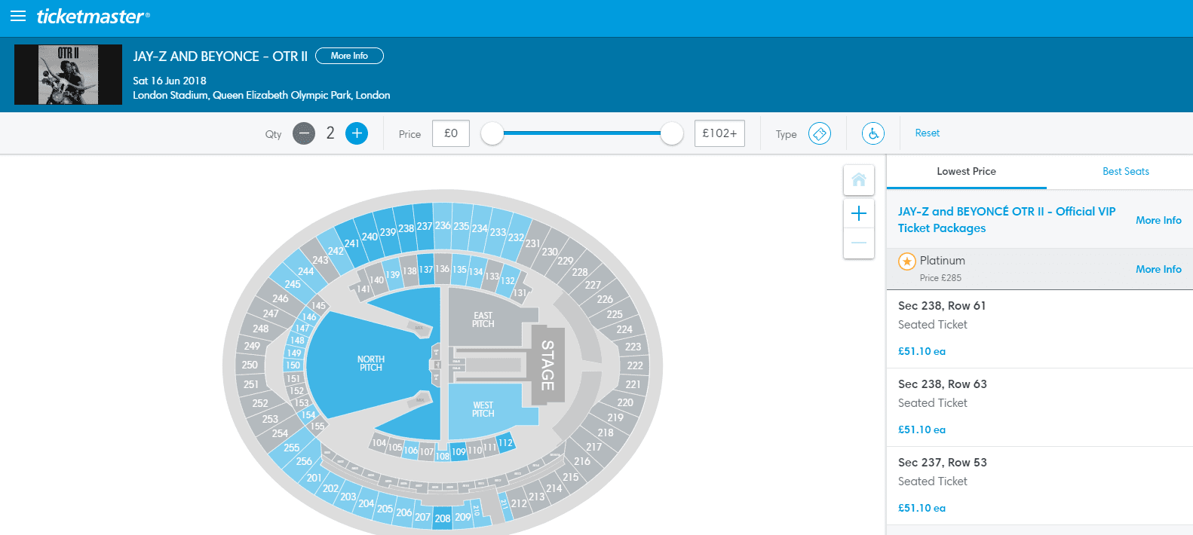Select section 108 on the seat map
The height and width of the screenshot is (535, 1193).
click(x=443, y=455)
